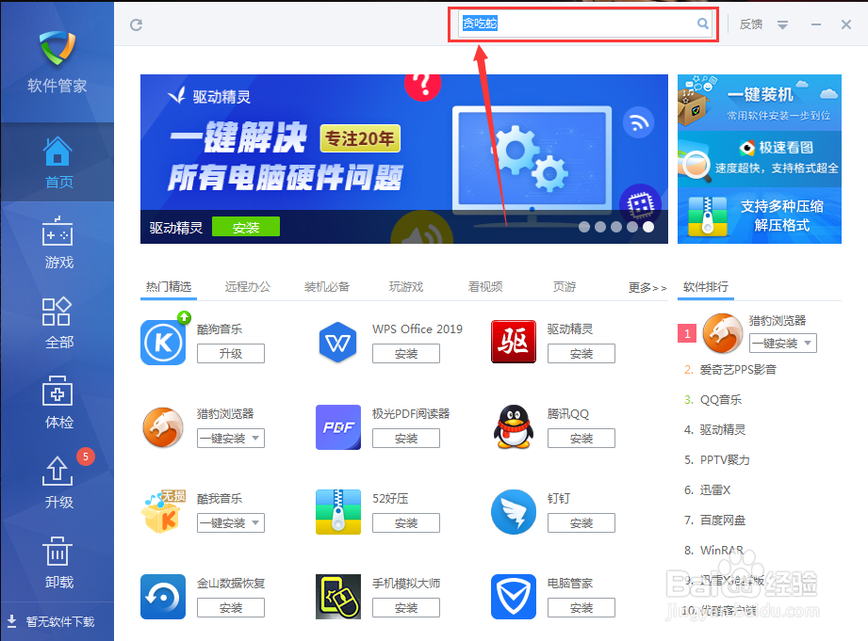
Task: Select the third banner carousel dot
Action: 616,227
